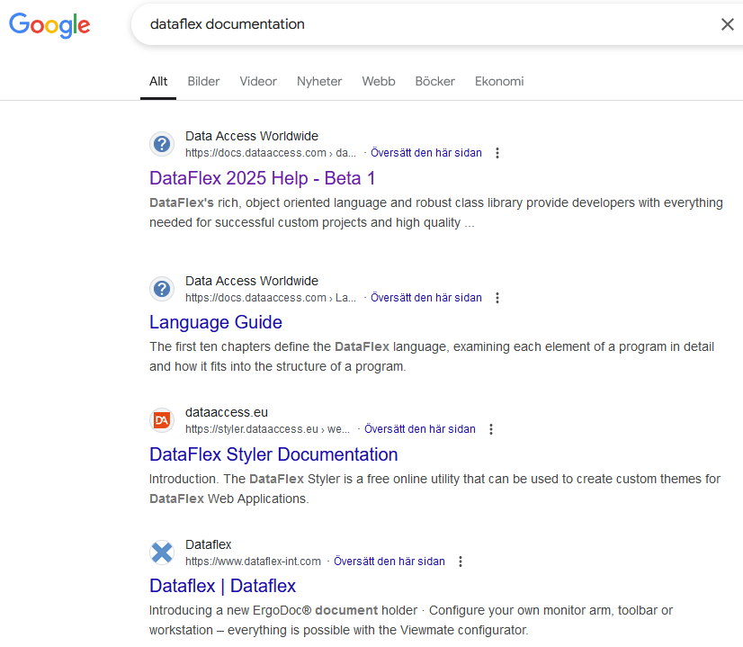The height and width of the screenshot is (647, 743).
Task: Click the snippet about free online Styler utility
Action: pyautogui.click(x=435, y=489)
